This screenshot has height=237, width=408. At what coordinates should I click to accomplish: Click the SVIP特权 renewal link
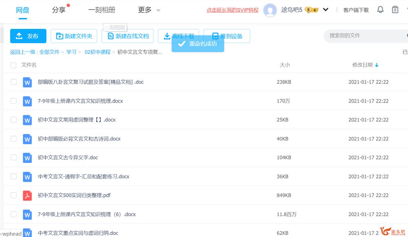[233, 10]
